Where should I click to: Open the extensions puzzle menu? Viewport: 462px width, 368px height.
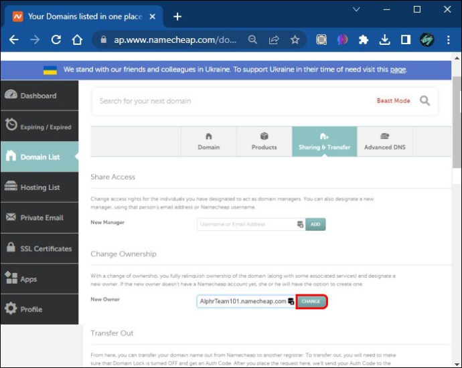tap(364, 39)
